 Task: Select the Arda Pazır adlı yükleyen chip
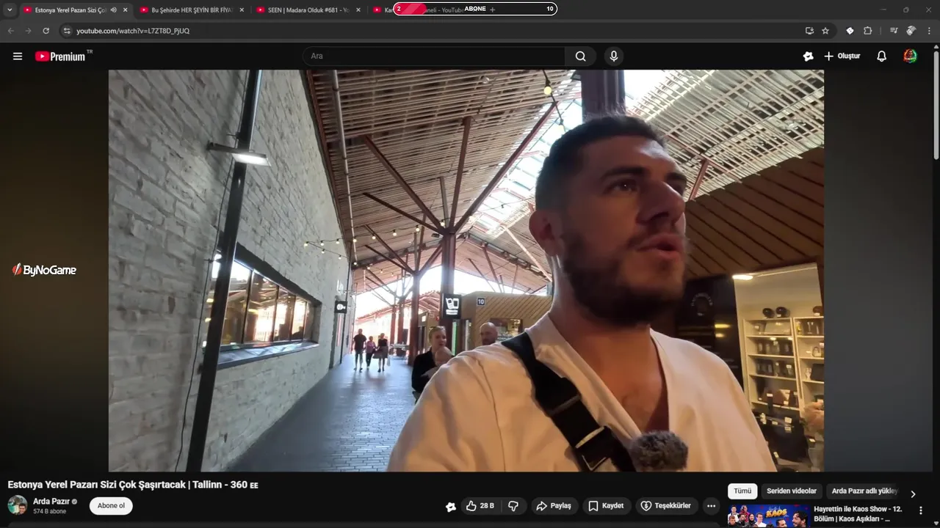864,491
